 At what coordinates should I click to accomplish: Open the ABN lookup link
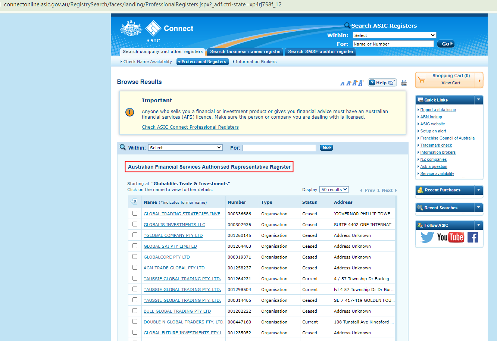point(431,117)
